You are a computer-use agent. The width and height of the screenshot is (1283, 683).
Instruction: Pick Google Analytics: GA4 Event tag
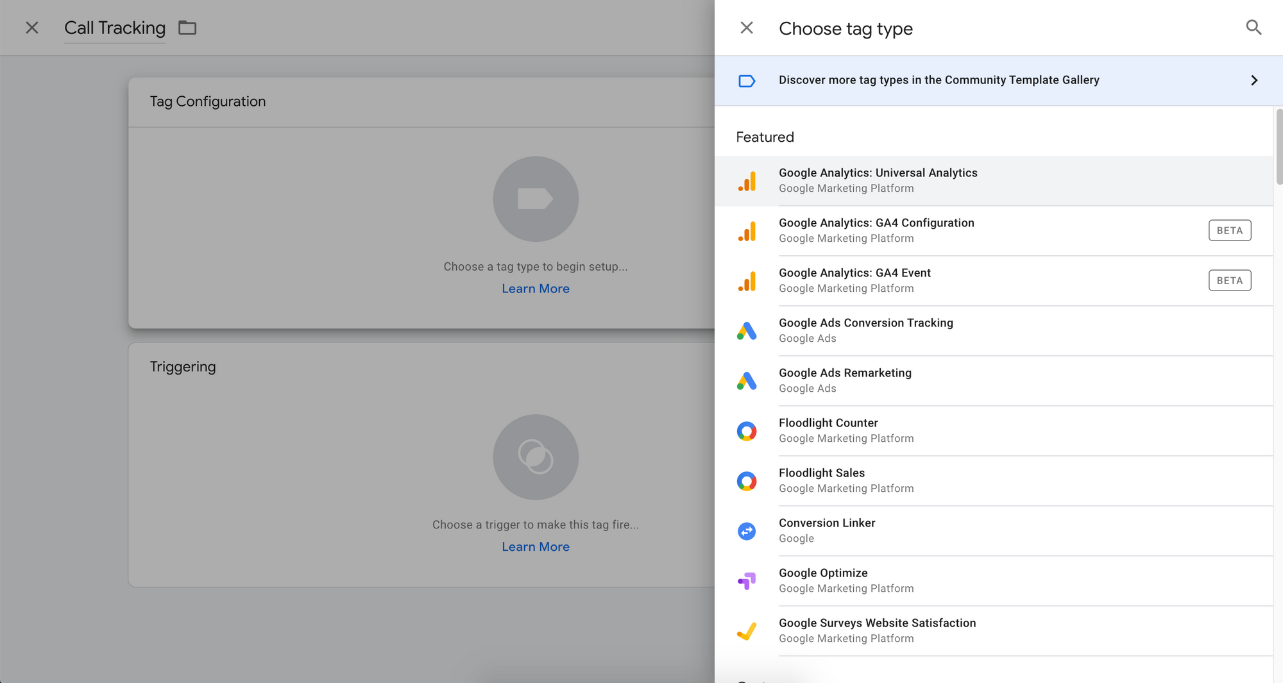[994, 281]
